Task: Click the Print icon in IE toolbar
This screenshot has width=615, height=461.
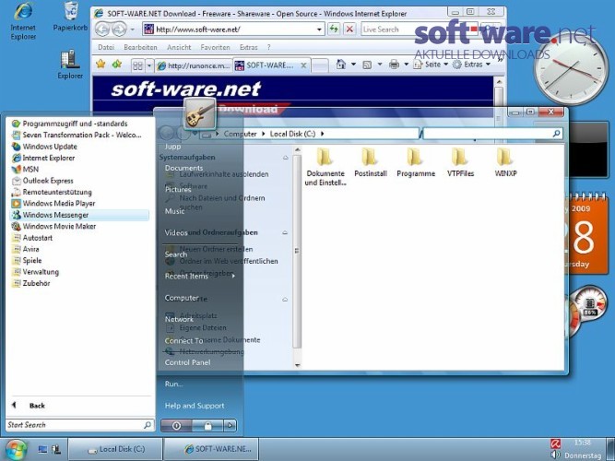Action: click(394, 65)
